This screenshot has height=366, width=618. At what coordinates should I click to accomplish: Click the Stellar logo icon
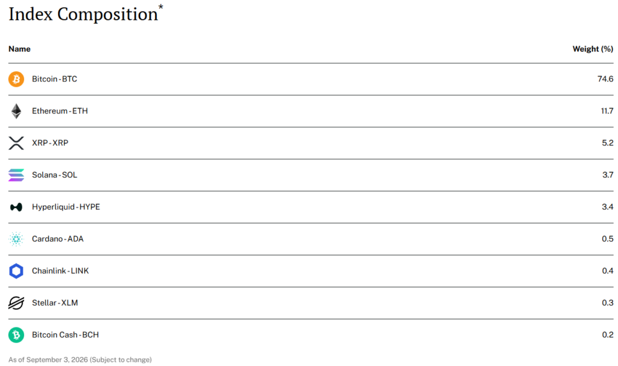[16, 303]
